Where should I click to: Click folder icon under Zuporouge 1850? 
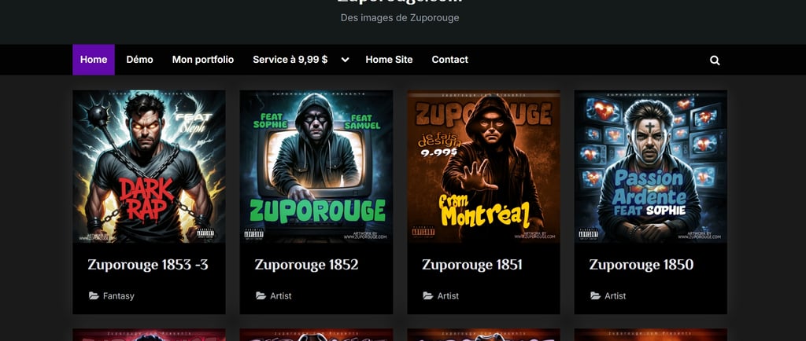point(595,296)
